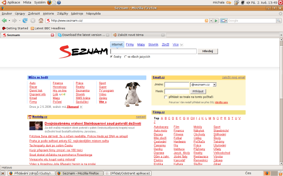Open the forward button history dropdown arrow
Viewport: 283px width, 176px height.
pyautogui.click(x=19, y=21)
